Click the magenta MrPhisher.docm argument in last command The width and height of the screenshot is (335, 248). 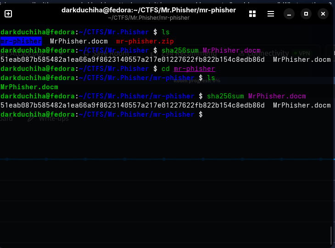(277, 96)
